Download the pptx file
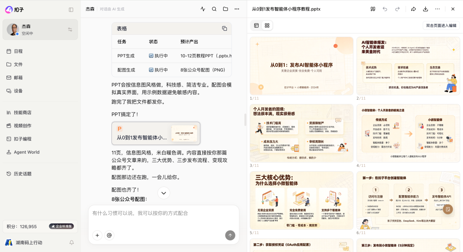The image size is (463, 252). pyautogui.click(x=426, y=9)
